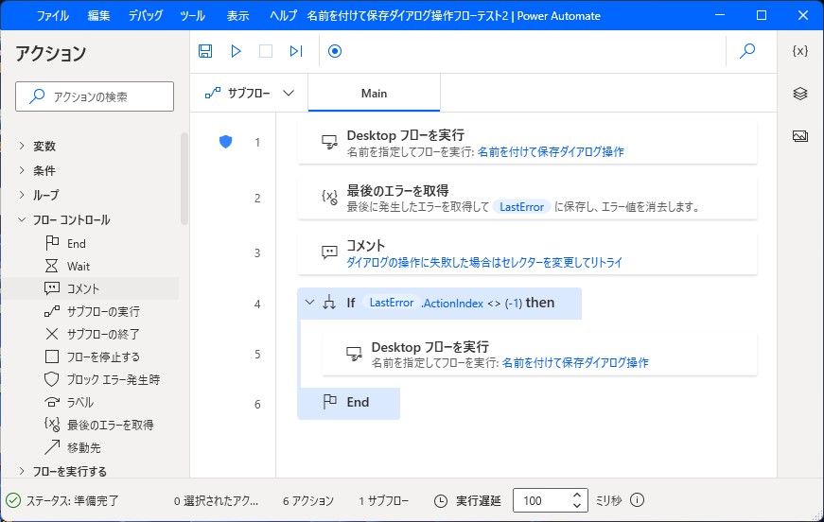Collapse the フロー コントロール category
The image size is (824, 522).
(22, 219)
